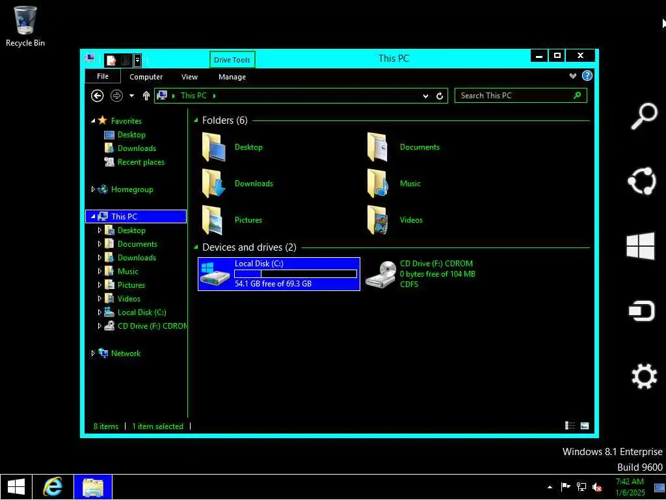Image resolution: width=666 pixels, height=500 pixels.
Task: Click the Drive Tools contextual tab
Action: pos(232,59)
